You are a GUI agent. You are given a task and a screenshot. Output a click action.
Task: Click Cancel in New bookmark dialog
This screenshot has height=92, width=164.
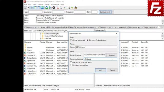[x=112, y=70]
